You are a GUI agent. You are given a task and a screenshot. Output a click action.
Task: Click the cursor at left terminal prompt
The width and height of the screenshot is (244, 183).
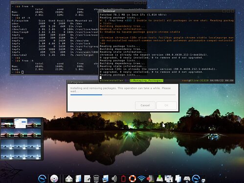(x=22, y=72)
